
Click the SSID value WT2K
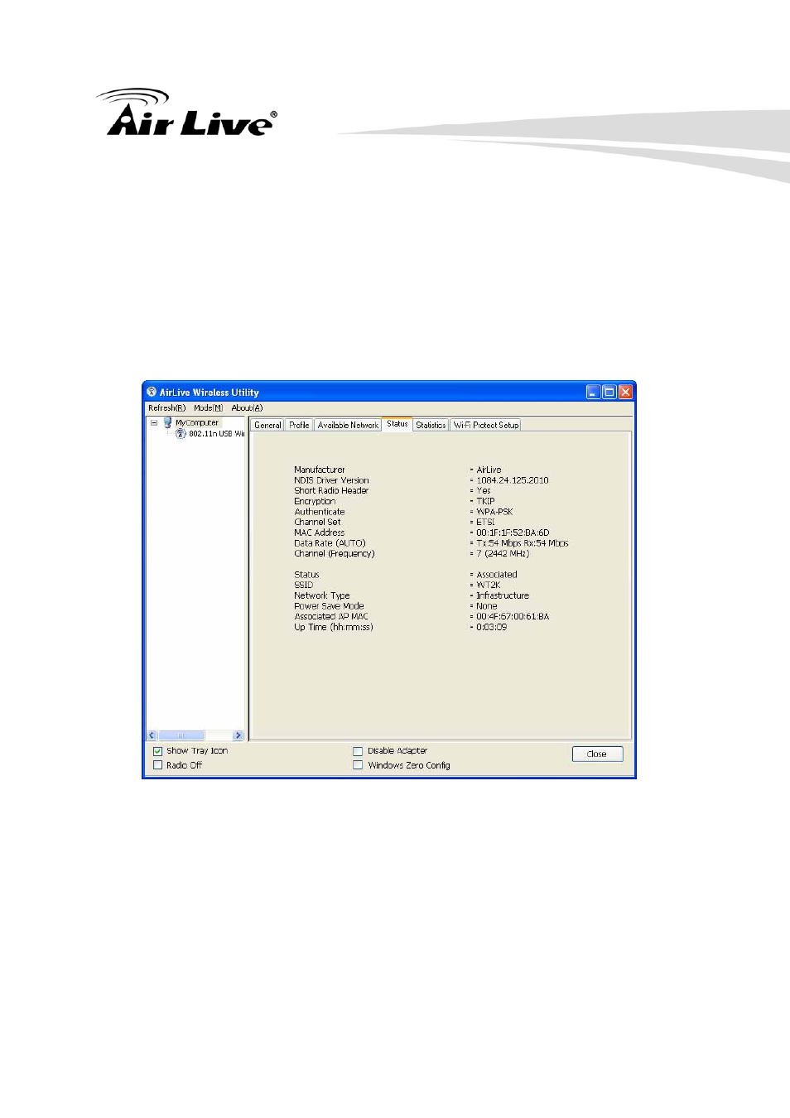click(488, 585)
